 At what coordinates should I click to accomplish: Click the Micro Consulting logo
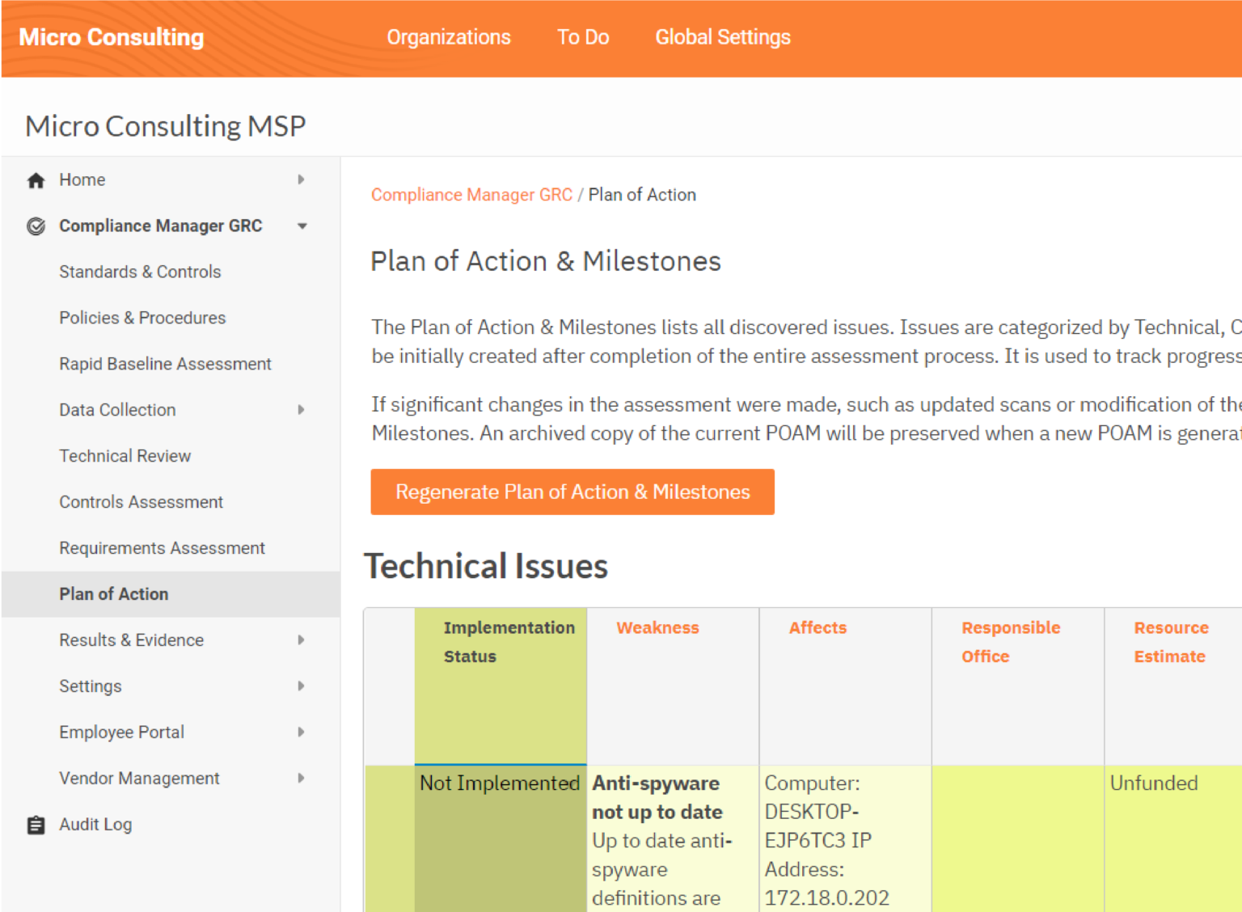(x=111, y=36)
